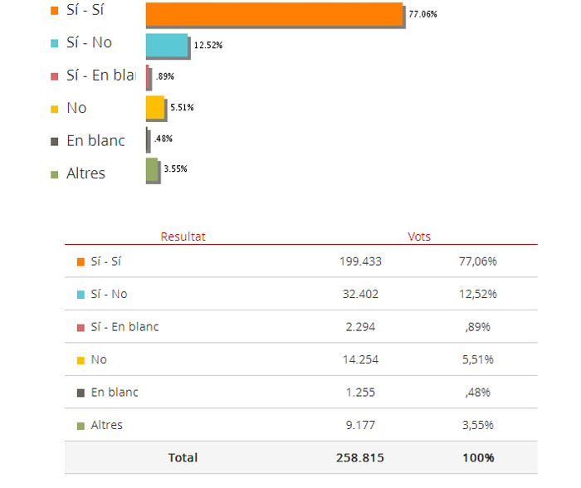Select the yellow 5.51% bar in chart
The image size is (581, 488).
155,107
